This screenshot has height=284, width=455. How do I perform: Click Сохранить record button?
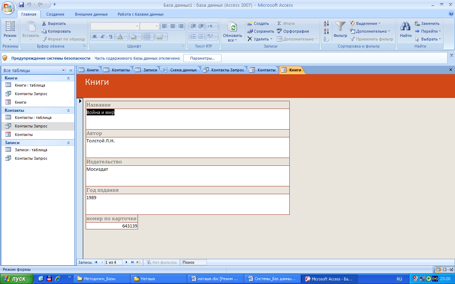(x=261, y=31)
